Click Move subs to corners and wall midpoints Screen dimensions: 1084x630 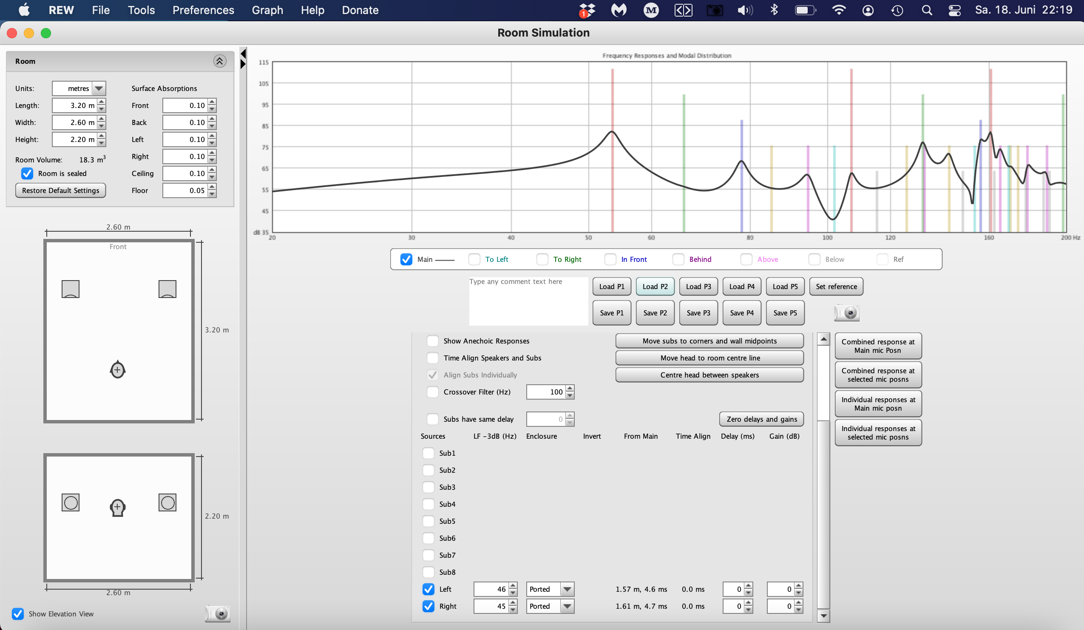pos(709,341)
